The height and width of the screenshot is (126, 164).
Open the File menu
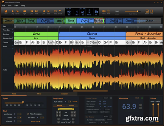click(x=4, y=6)
